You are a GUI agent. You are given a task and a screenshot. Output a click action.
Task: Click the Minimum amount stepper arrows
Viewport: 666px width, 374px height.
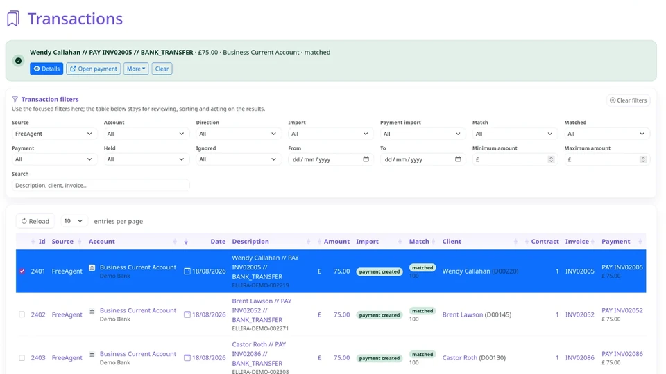551,159
